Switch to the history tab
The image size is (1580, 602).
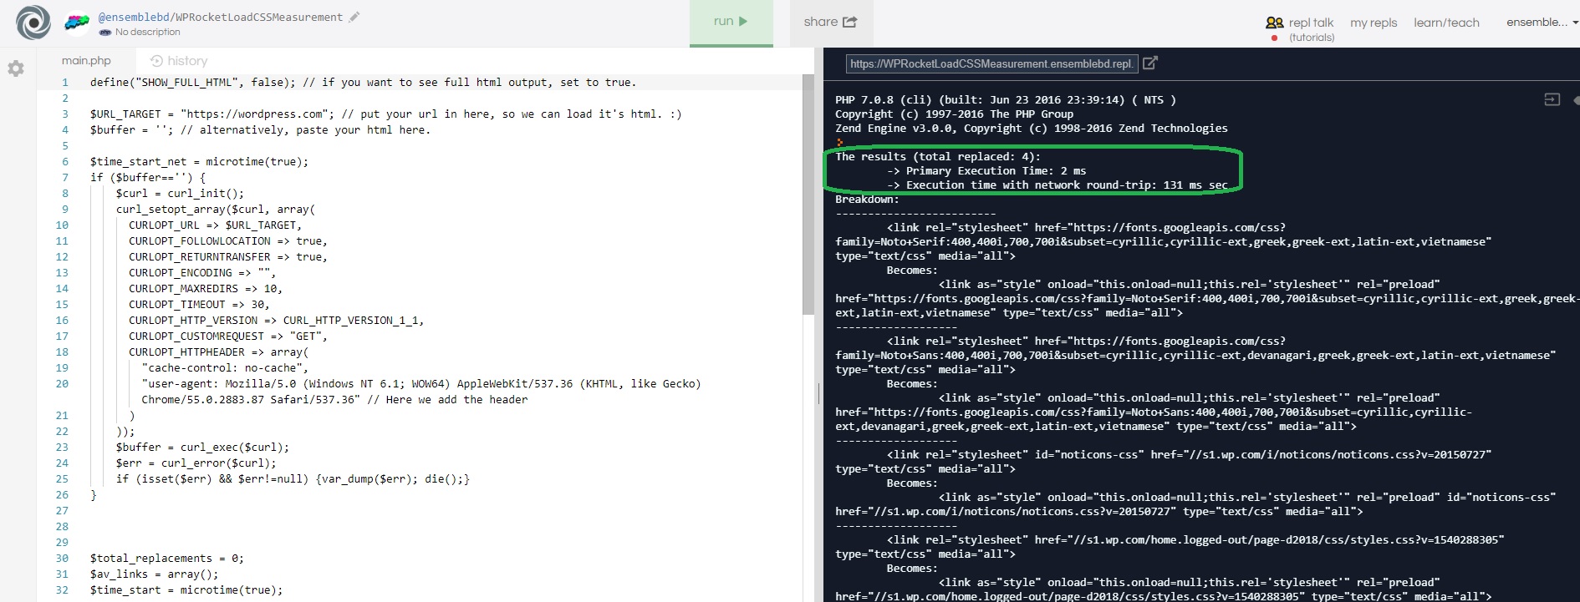pos(179,61)
